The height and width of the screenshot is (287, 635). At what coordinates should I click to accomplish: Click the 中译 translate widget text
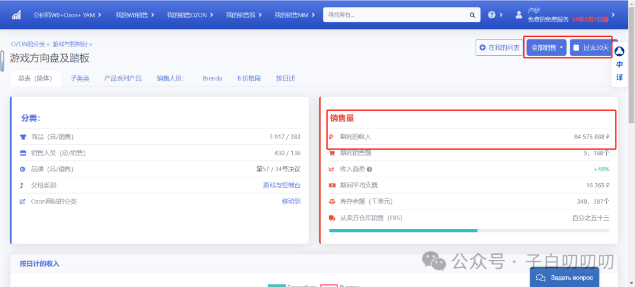point(620,71)
